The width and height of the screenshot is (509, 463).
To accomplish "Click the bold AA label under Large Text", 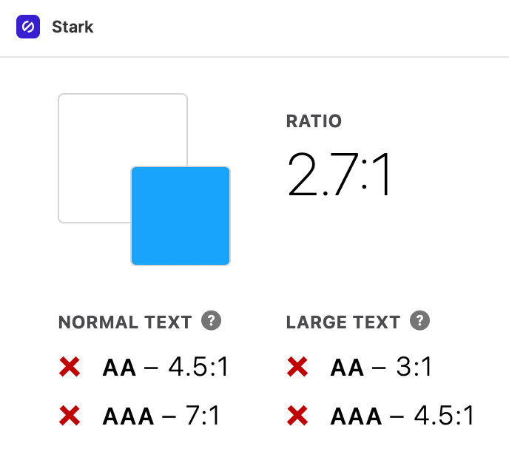I will 347,368.
